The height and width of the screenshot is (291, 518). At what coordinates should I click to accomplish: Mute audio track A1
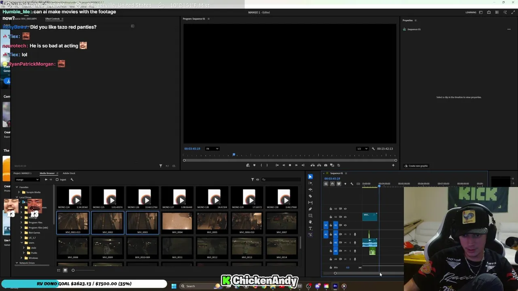click(x=345, y=234)
